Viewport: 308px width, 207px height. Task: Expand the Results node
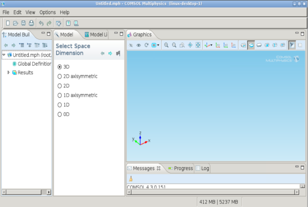pyautogui.click(x=9, y=73)
